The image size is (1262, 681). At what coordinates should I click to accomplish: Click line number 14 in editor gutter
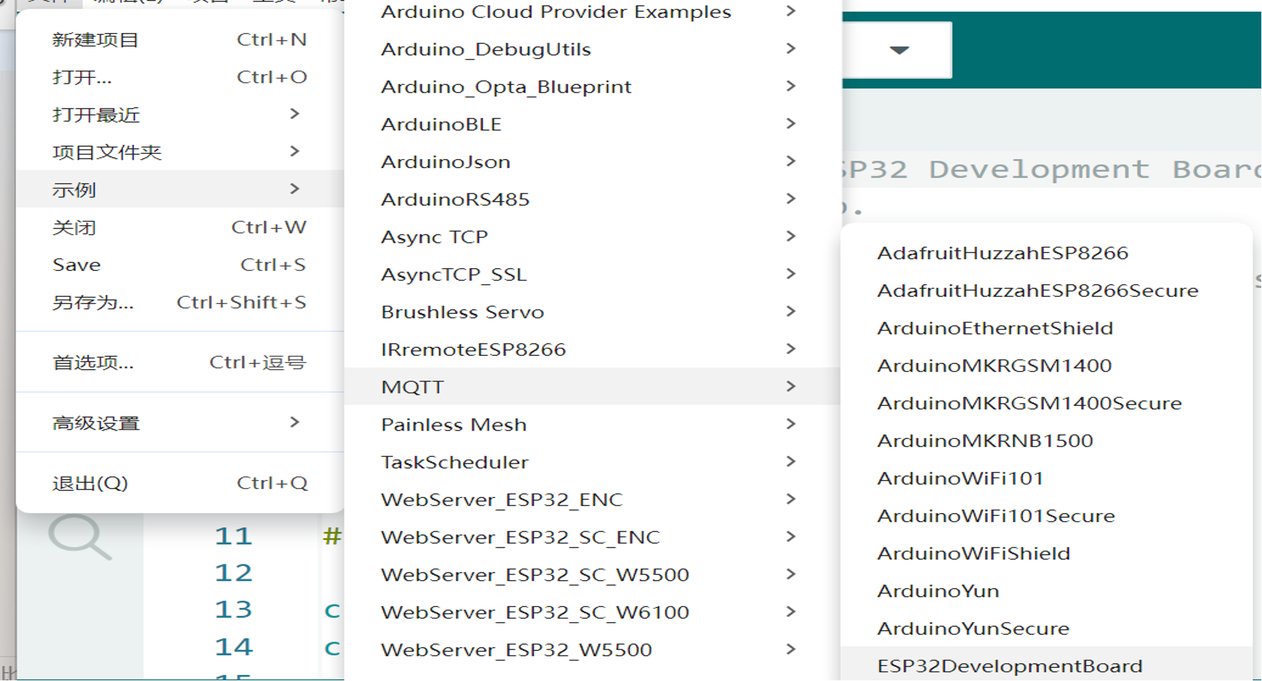[233, 647]
